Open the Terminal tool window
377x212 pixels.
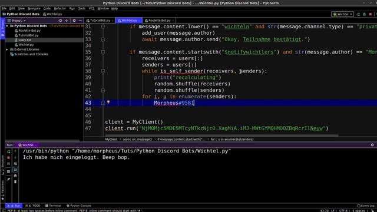tap(53, 206)
